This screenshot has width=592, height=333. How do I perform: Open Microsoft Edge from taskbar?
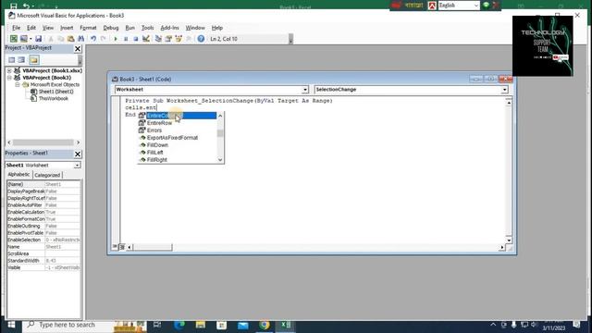[179, 325]
